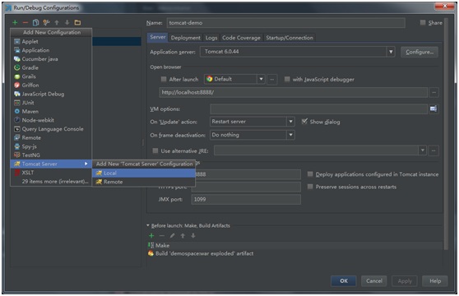The width and height of the screenshot is (459, 296).
Task: Choose Remote under Tomcat Server submenu
Action: [x=144, y=182]
